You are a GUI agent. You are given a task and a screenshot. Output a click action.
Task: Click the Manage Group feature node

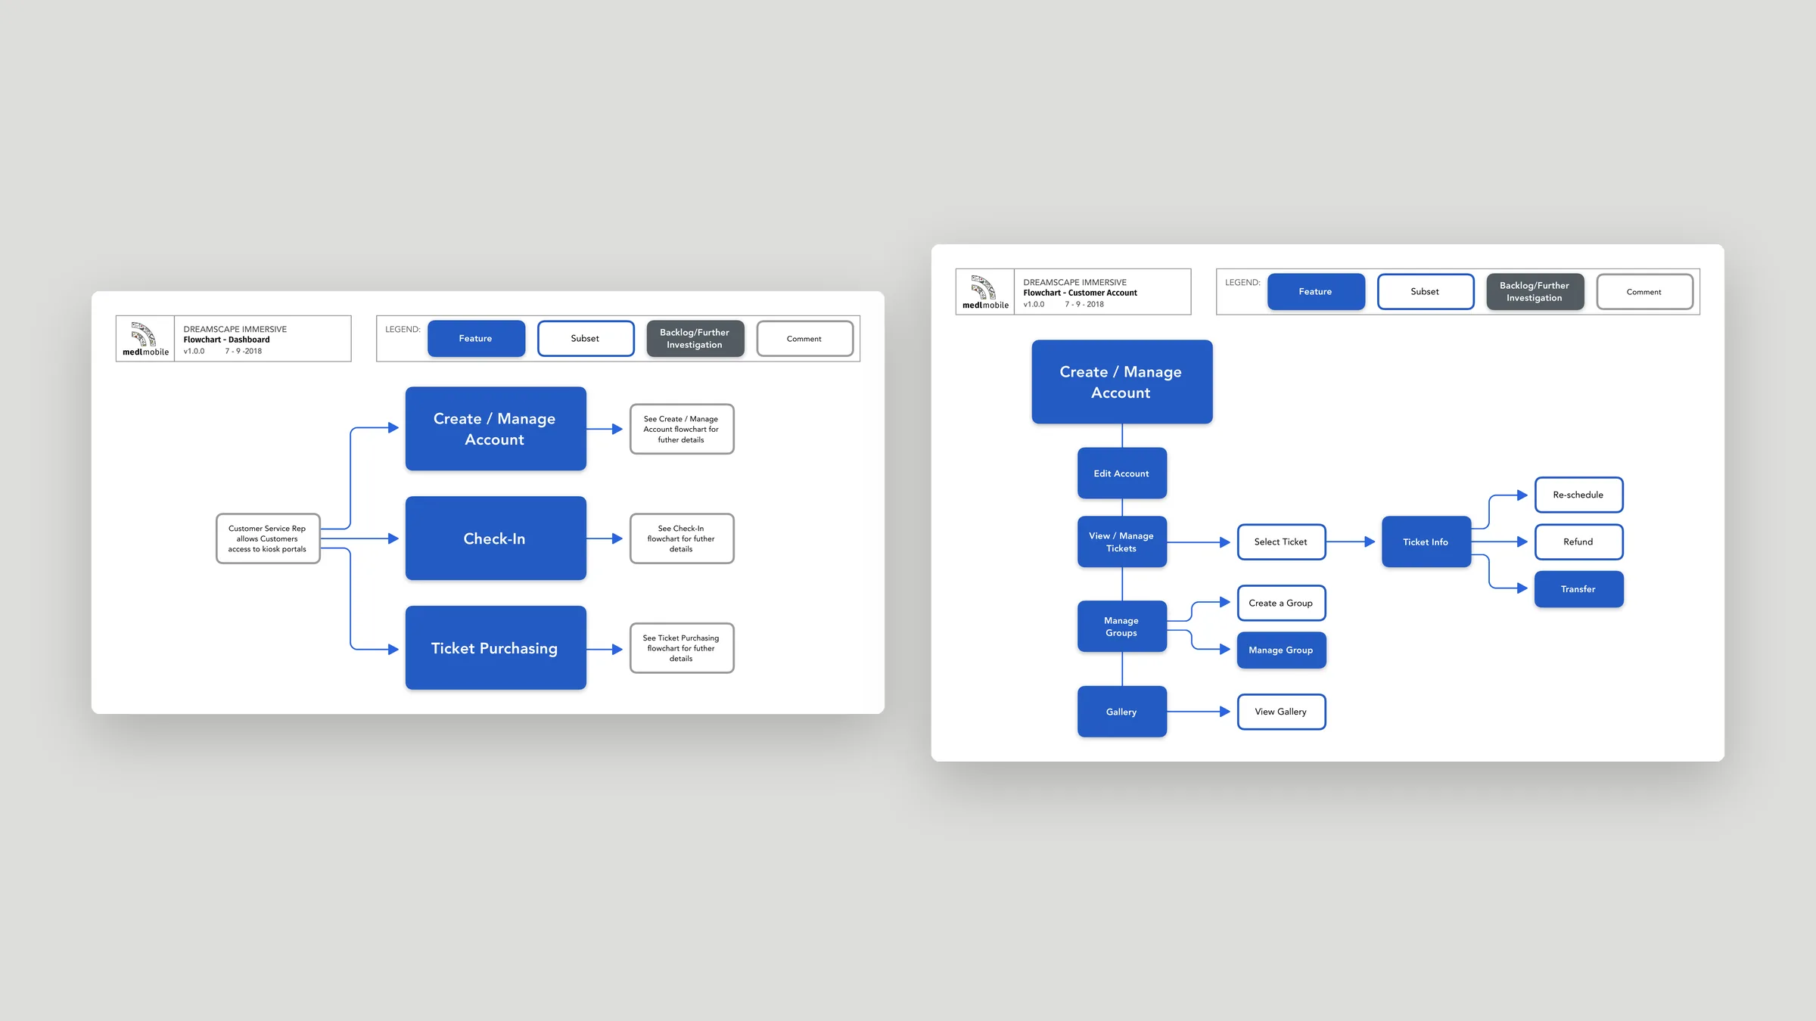point(1281,650)
